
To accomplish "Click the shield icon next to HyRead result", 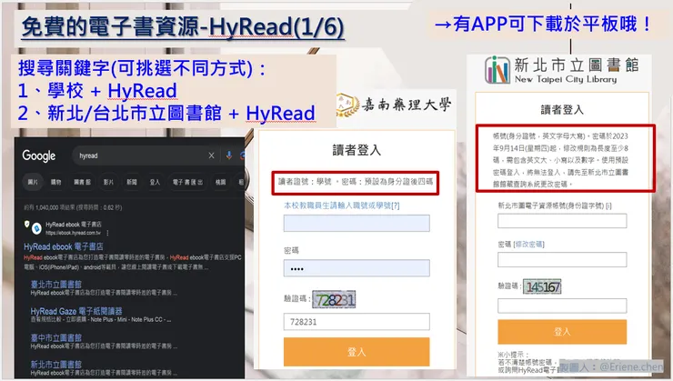I will 27,224.
